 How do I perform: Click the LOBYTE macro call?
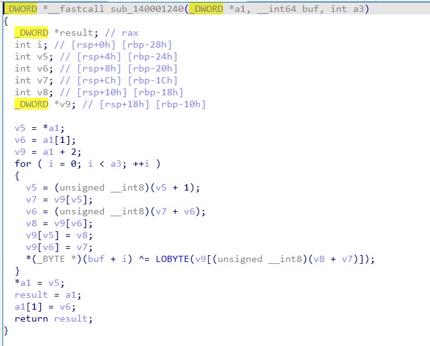pyautogui.click(x=173, y=259)
